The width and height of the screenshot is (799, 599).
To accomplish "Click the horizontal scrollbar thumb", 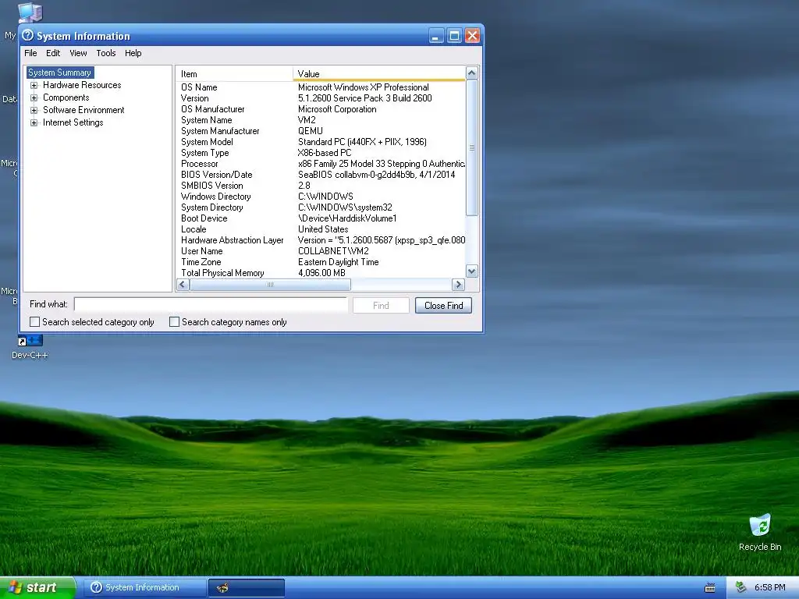I will pyautogui.click(x=270, y=285).
